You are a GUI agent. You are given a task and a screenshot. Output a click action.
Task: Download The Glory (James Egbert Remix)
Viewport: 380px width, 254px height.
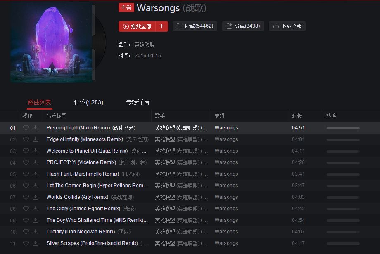[x=36, y=209]
